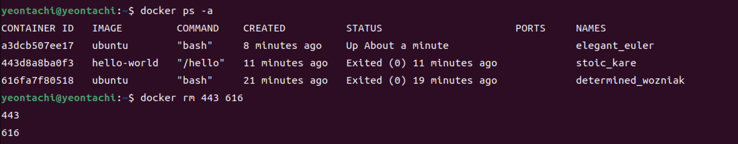Click the "Exited (0) 19 minutes ago" status
Image resolution: width=738 pixels, height=144 pixels.
pyautogui.click(x=421, y=80)
